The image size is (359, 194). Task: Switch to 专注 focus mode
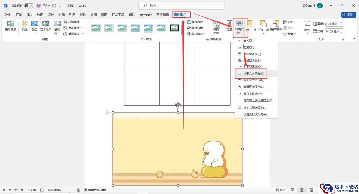pyautogui.click(x=281, y=190)
